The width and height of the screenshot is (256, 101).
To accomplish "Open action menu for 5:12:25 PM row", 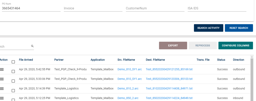I will point(2,98).
